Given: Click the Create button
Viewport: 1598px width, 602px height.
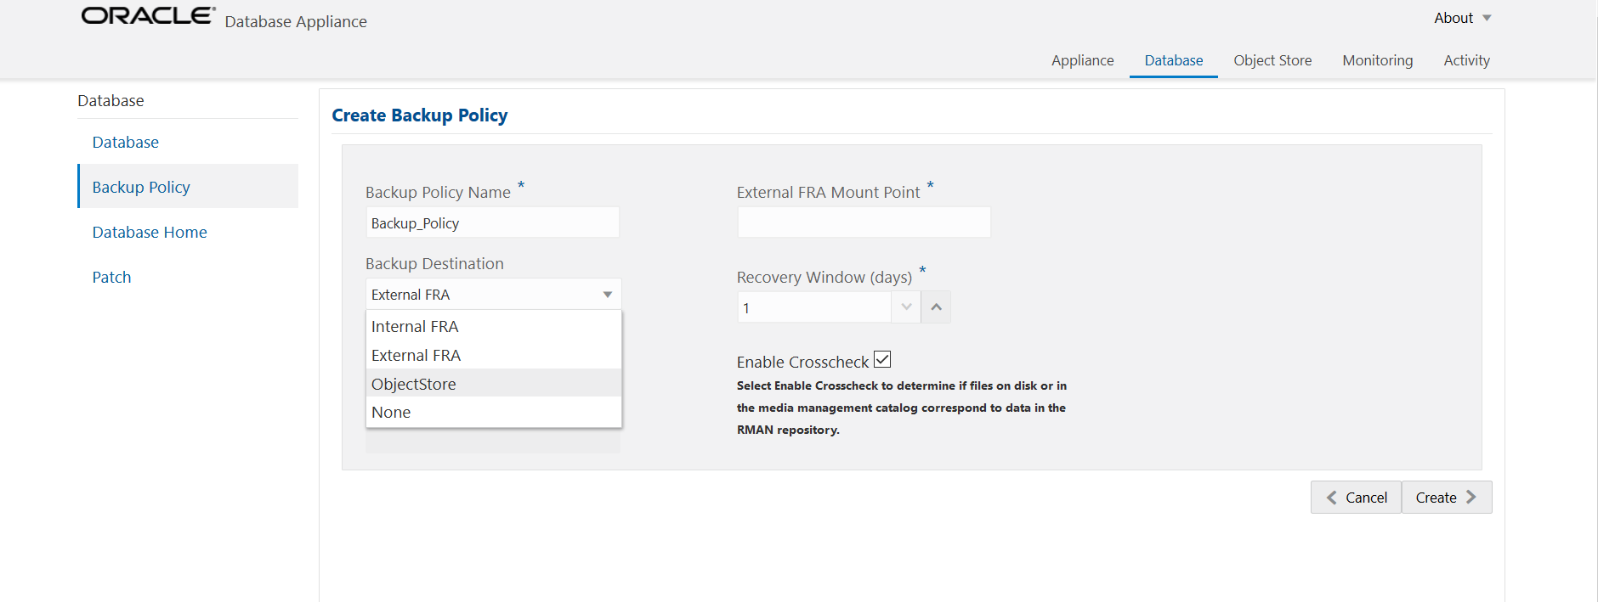Looking at the screenshot, I should tap(1447, 498).
